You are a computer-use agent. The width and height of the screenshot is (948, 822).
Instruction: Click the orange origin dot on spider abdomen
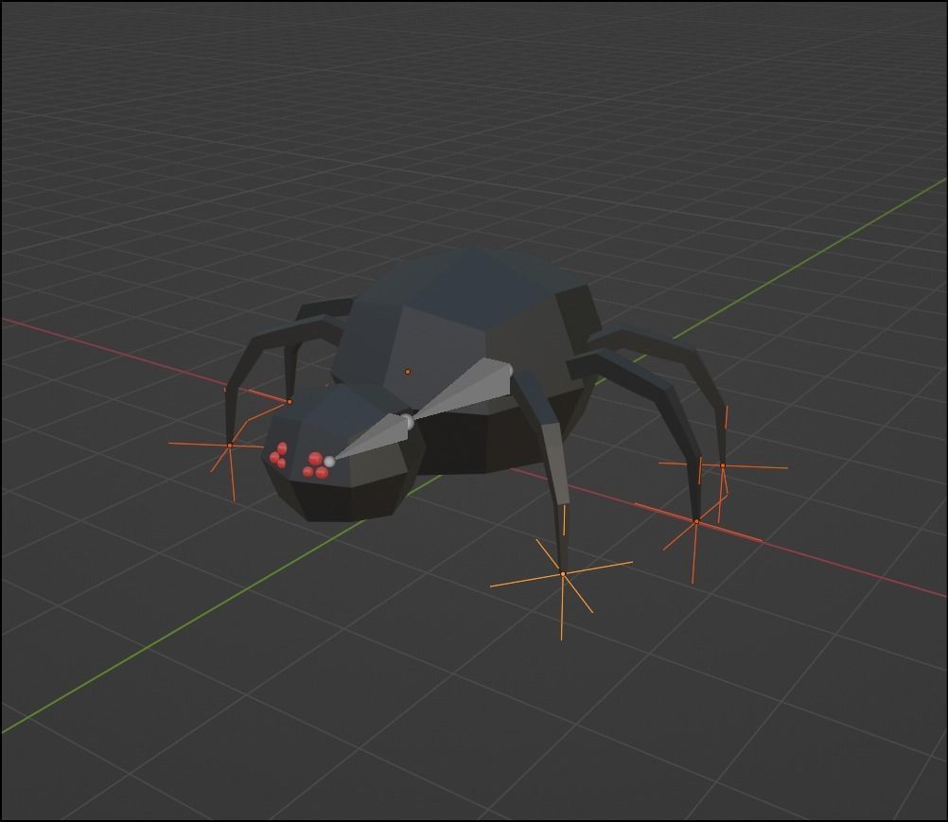(x=408, y=372)
